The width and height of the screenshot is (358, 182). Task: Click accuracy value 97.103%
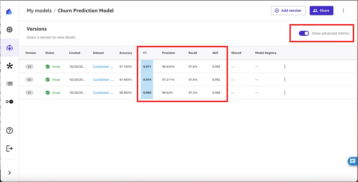point(126,67)
